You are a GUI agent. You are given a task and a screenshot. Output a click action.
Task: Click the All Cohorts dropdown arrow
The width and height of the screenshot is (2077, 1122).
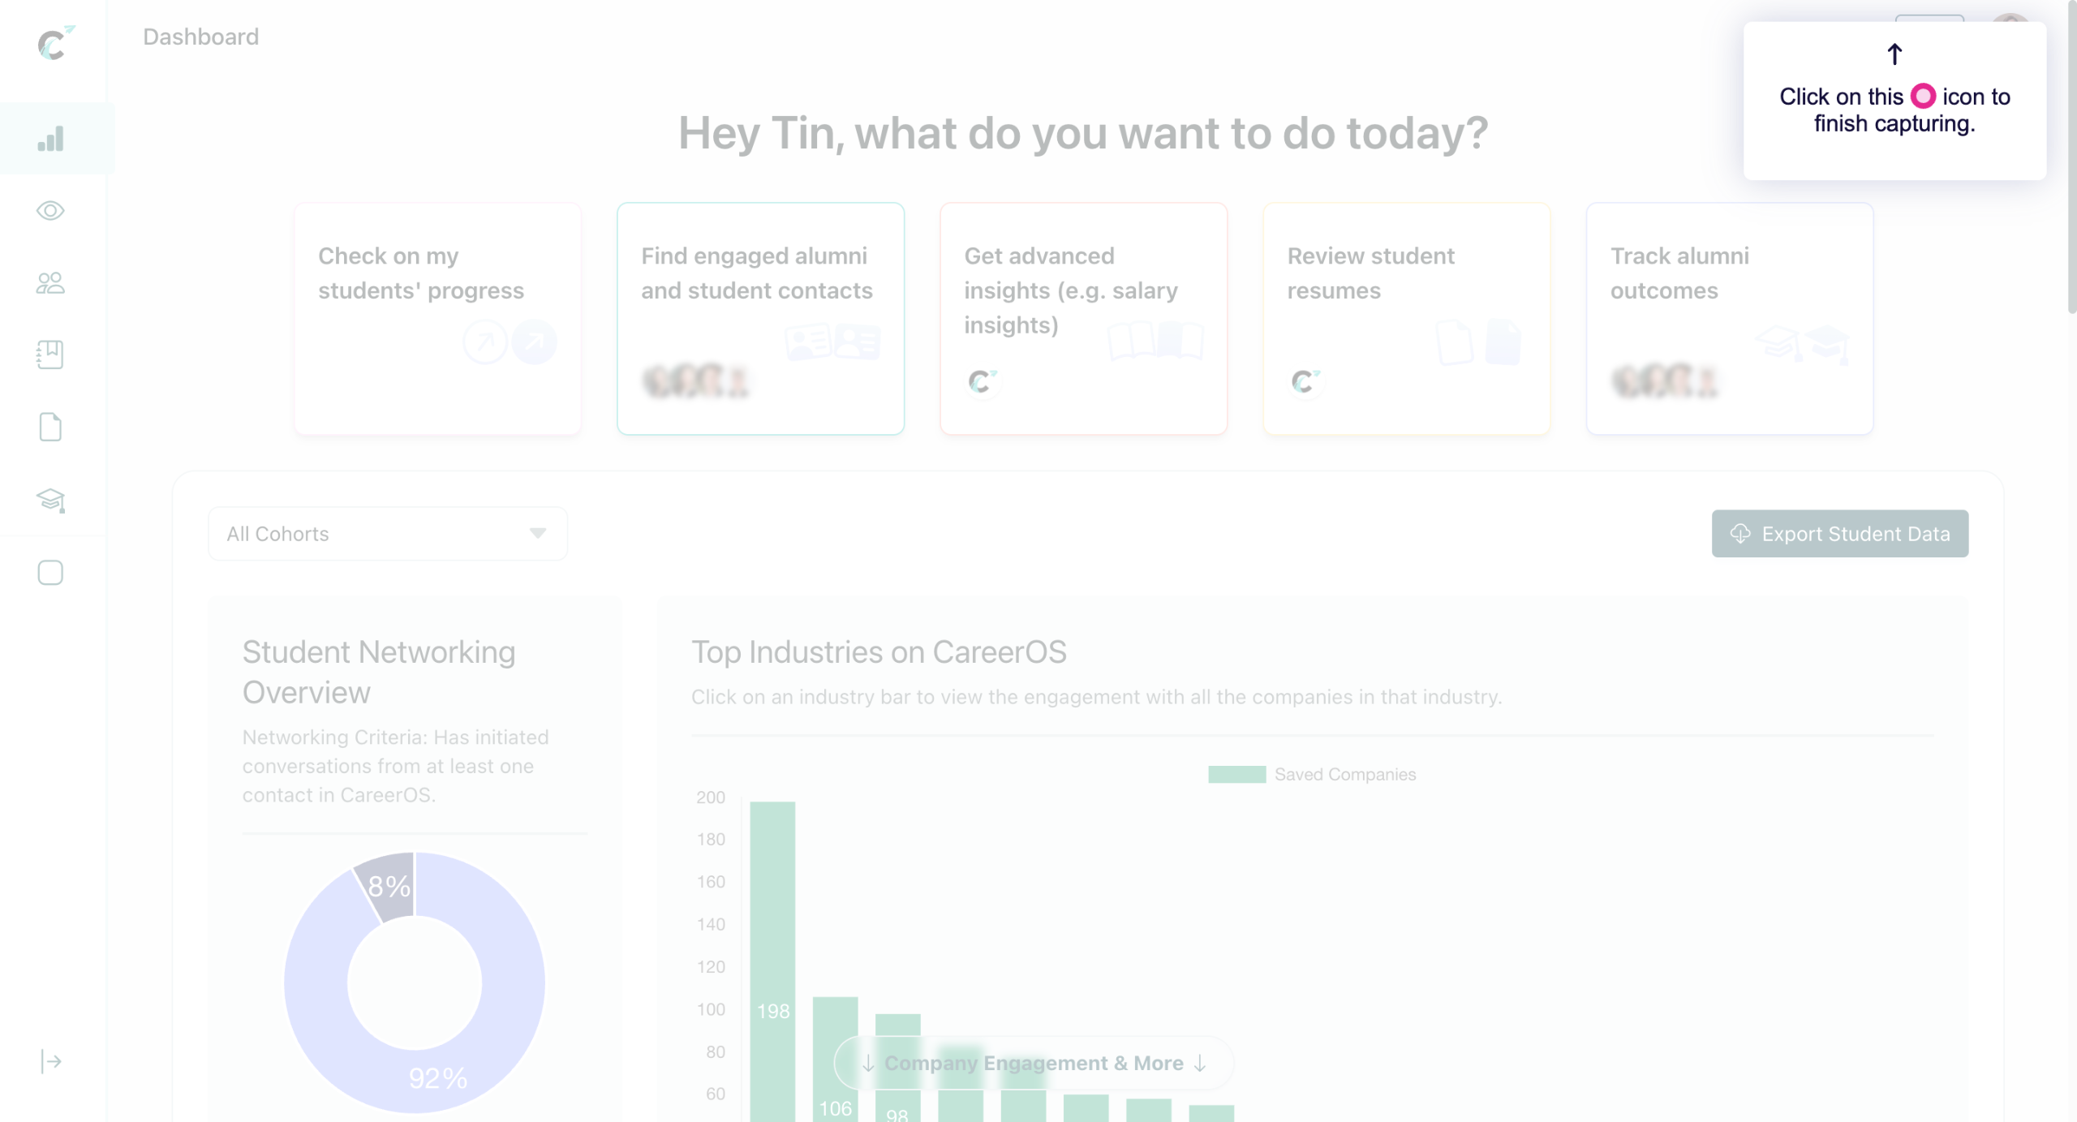pos(537,533)
